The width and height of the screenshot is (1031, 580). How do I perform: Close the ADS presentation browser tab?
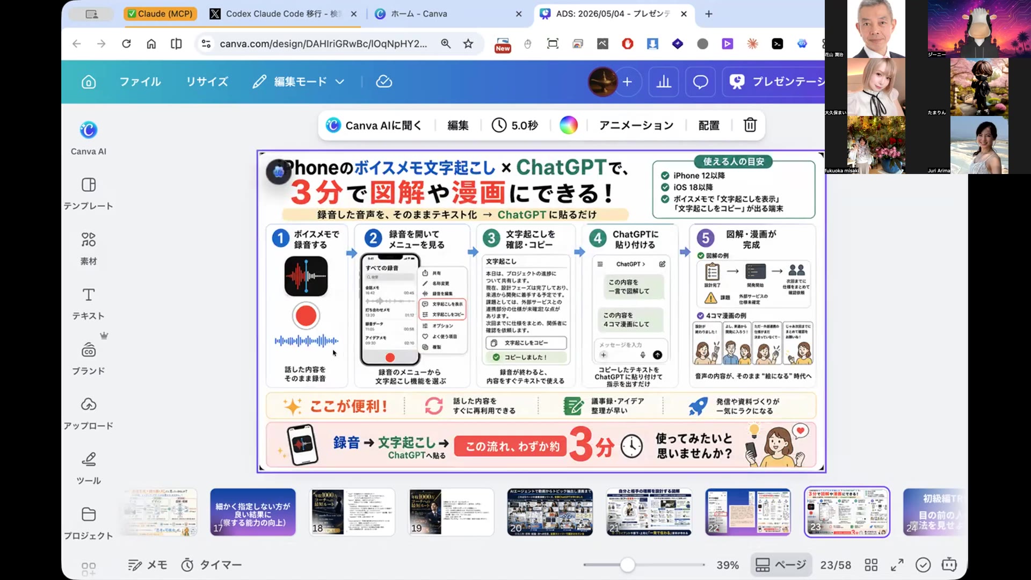[684, 14]
